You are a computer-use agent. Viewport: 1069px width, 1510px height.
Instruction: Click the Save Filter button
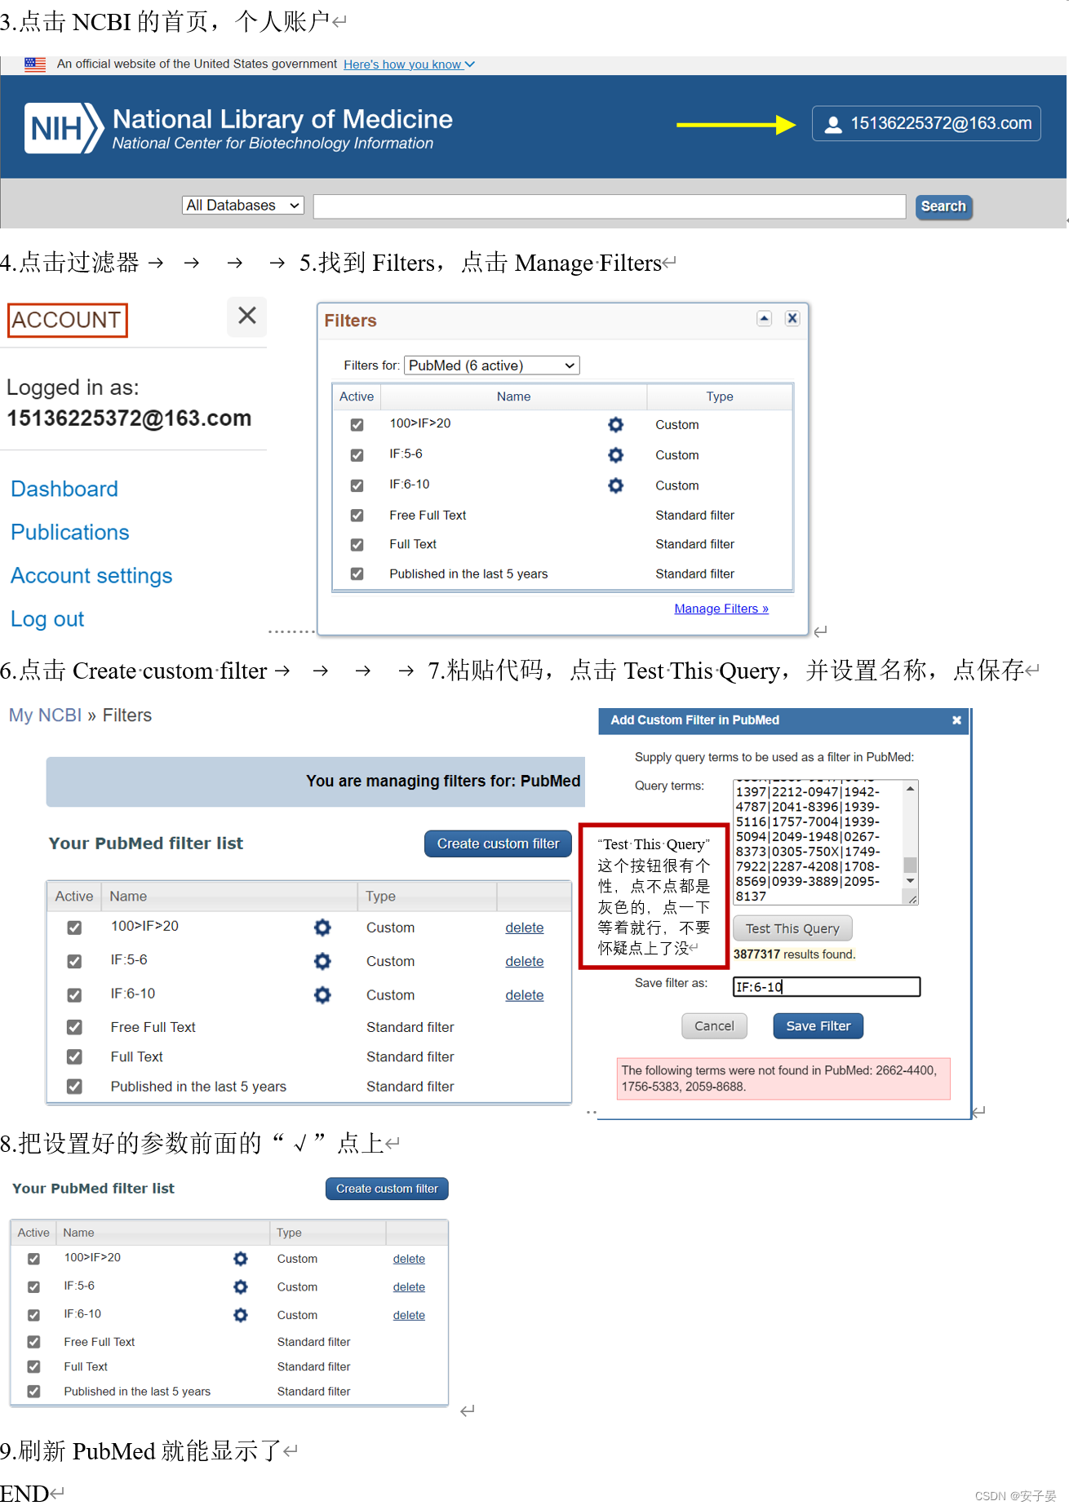[818, 1026]
